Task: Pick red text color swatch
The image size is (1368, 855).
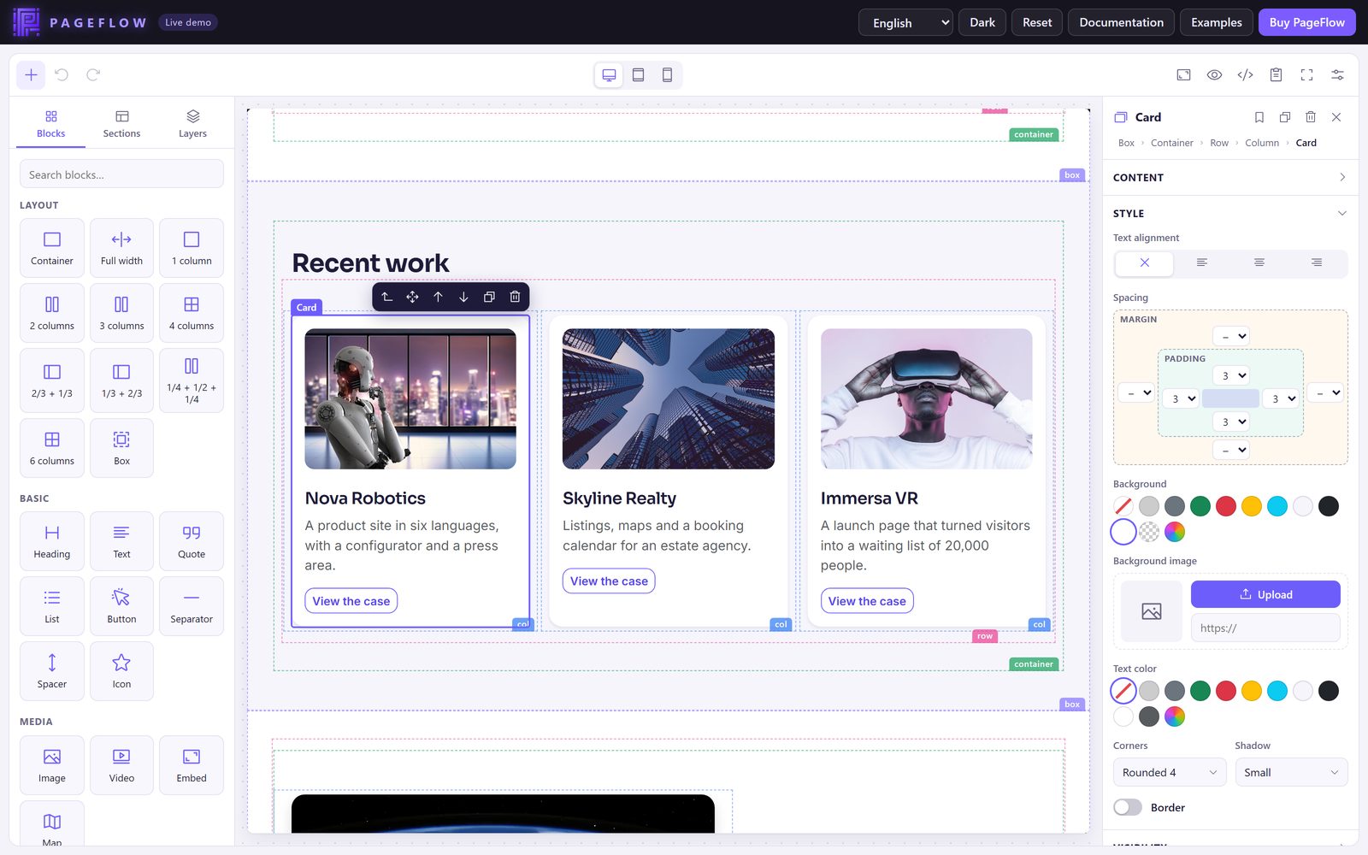Action: click(1226, 691)
